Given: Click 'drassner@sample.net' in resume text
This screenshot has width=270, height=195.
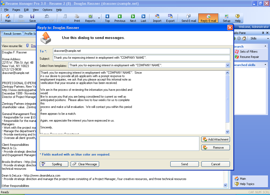Looking at the screenshot, I should coord(16,73).
